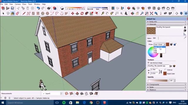The width and height of the screenshot is (188, 105).
Task: Select the Polygon tool
Action: click(47, 13)
